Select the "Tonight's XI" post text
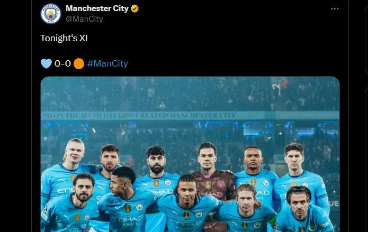This screenshot has width=368, height=232. click(x=64, y=38)
